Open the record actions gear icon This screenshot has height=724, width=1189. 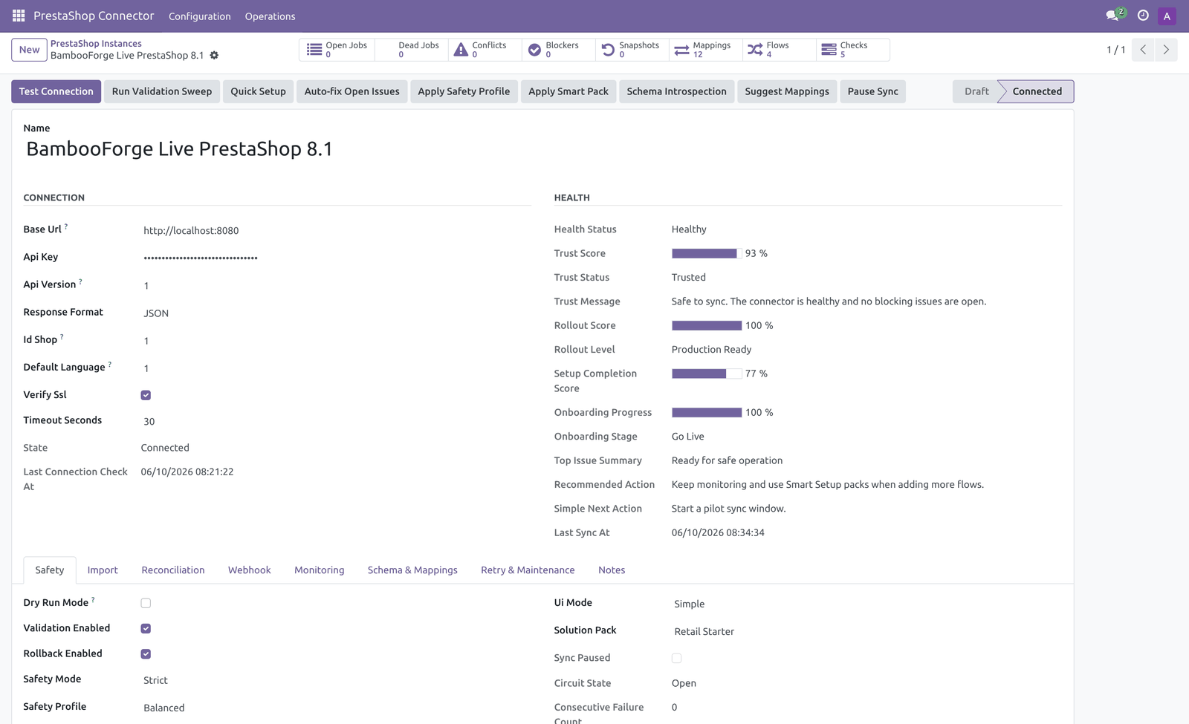214,56
